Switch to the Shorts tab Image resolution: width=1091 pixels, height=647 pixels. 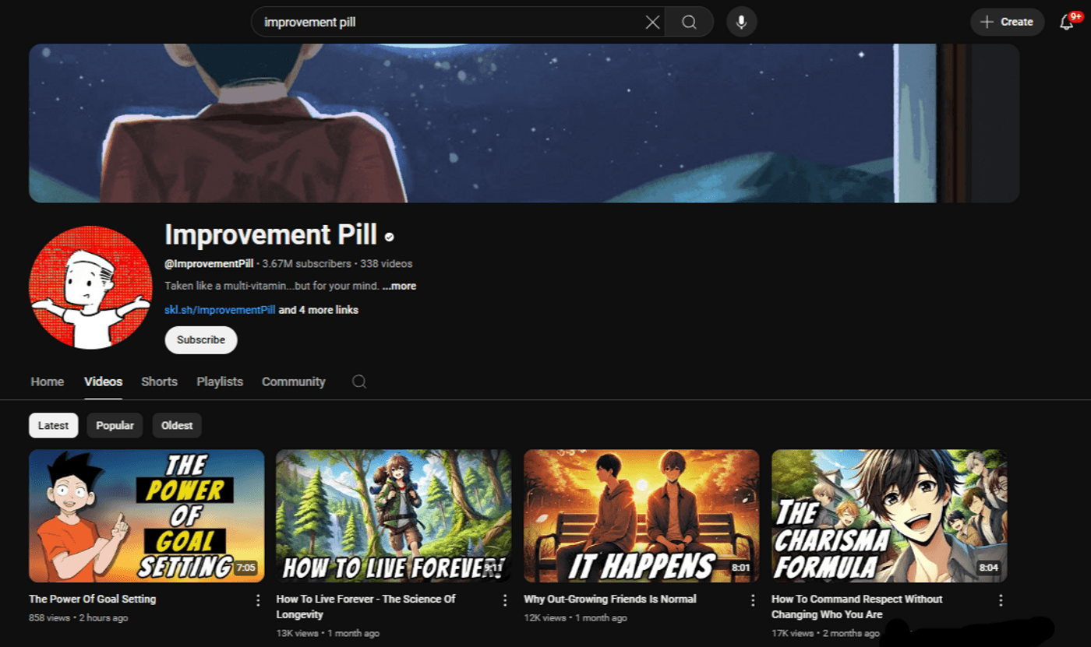point(159,382)
